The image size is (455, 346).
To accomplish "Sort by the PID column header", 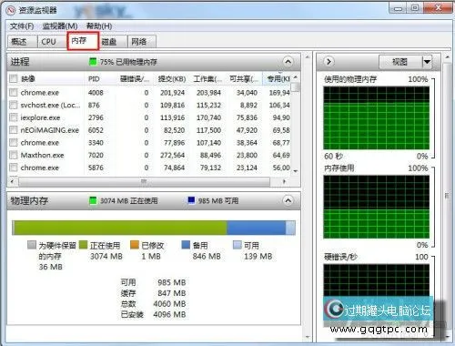I will (99, 79).
